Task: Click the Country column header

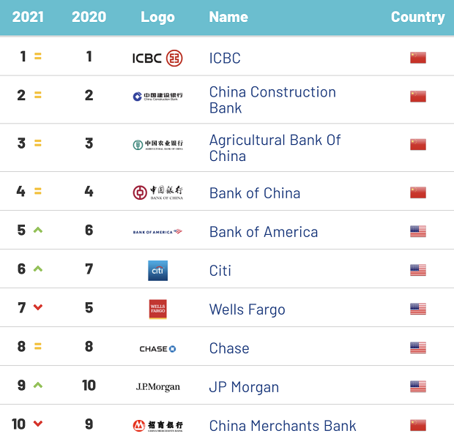Action: [x=417, y=17]
